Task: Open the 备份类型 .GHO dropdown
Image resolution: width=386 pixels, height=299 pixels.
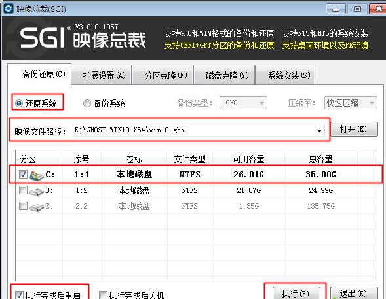Action: [243, 103]
